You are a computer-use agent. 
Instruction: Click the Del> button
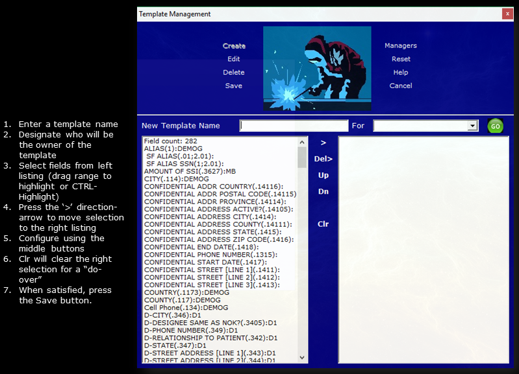pyautogui.click(x=323, y=159)
